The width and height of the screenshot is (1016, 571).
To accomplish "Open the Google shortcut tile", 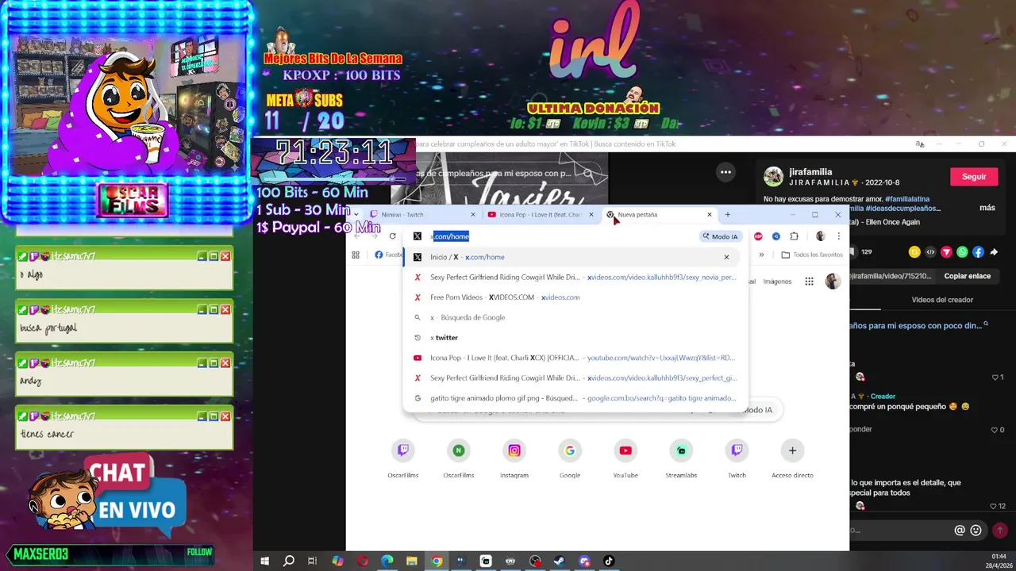I will tap(570, 458).
